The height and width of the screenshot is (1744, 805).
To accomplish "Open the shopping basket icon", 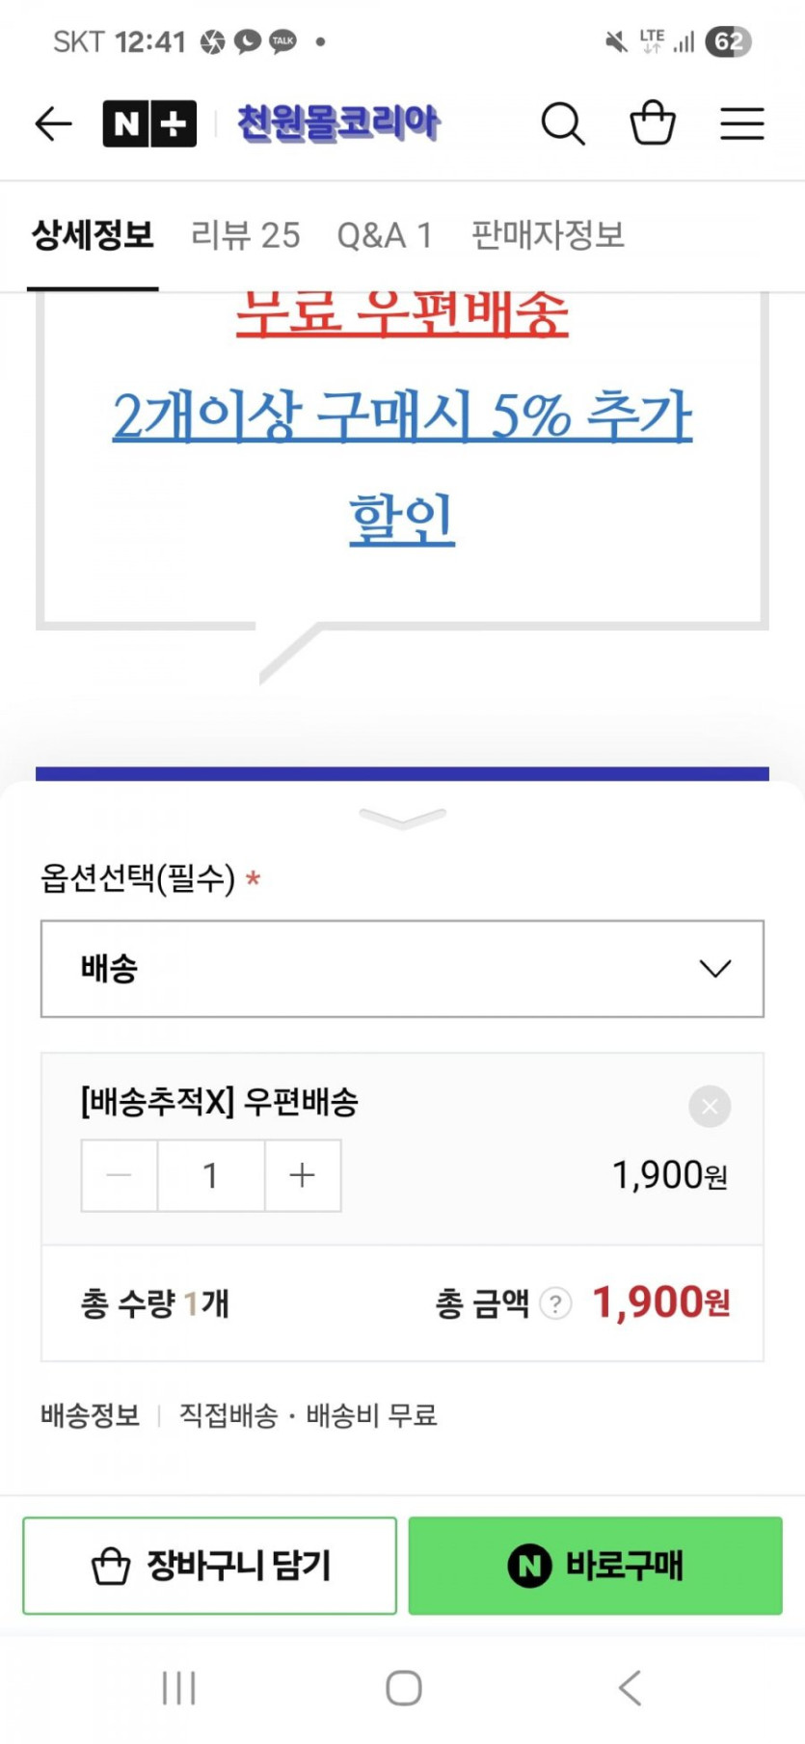I will pyautogui.click(x=653, y=123).
